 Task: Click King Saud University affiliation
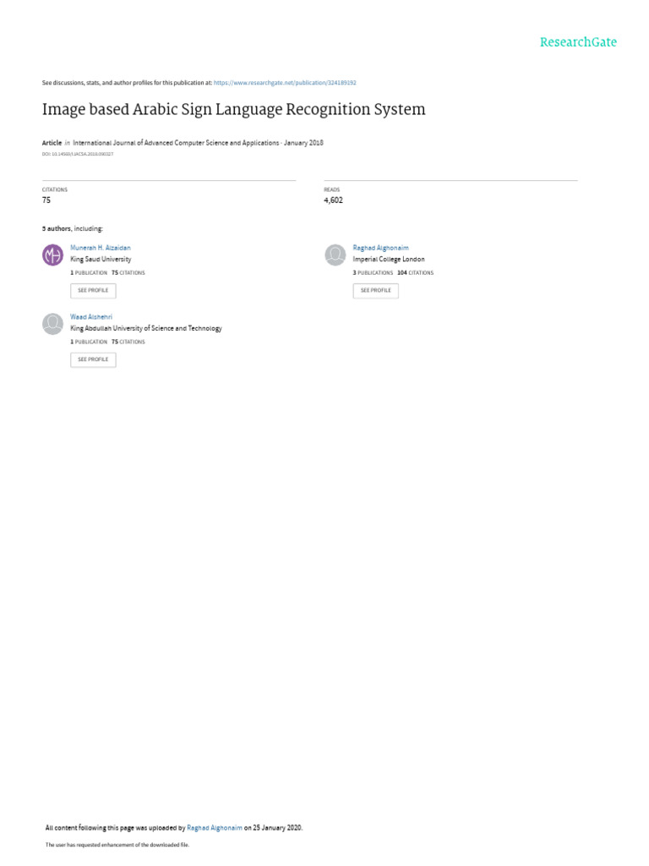101,259
